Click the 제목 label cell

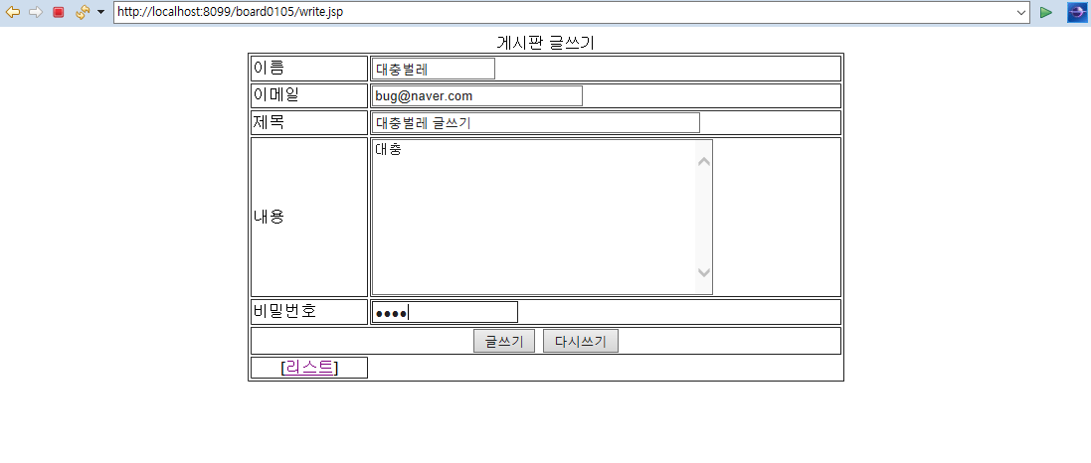point(309,122)
